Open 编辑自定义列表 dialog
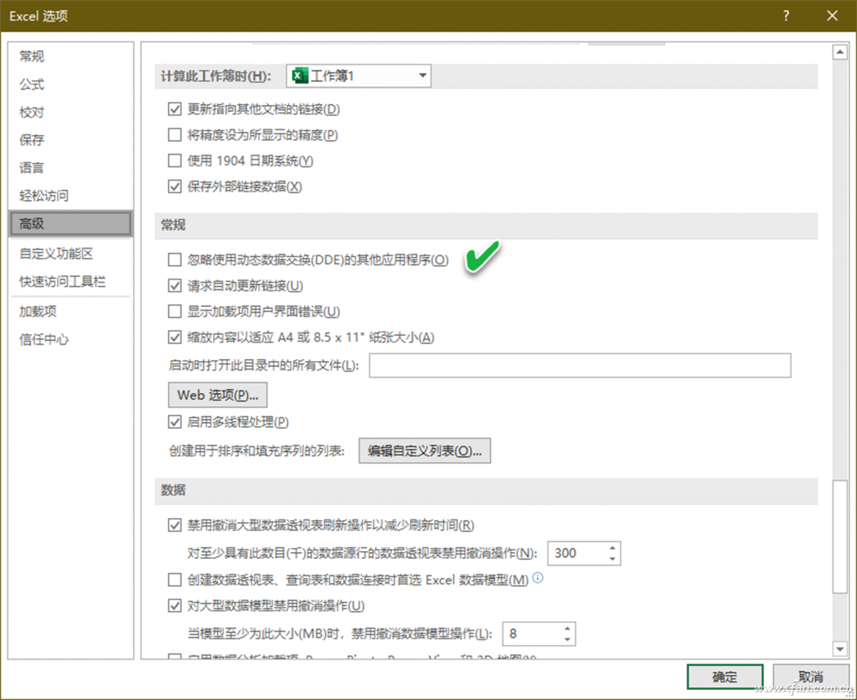 [x=424, y=450]
